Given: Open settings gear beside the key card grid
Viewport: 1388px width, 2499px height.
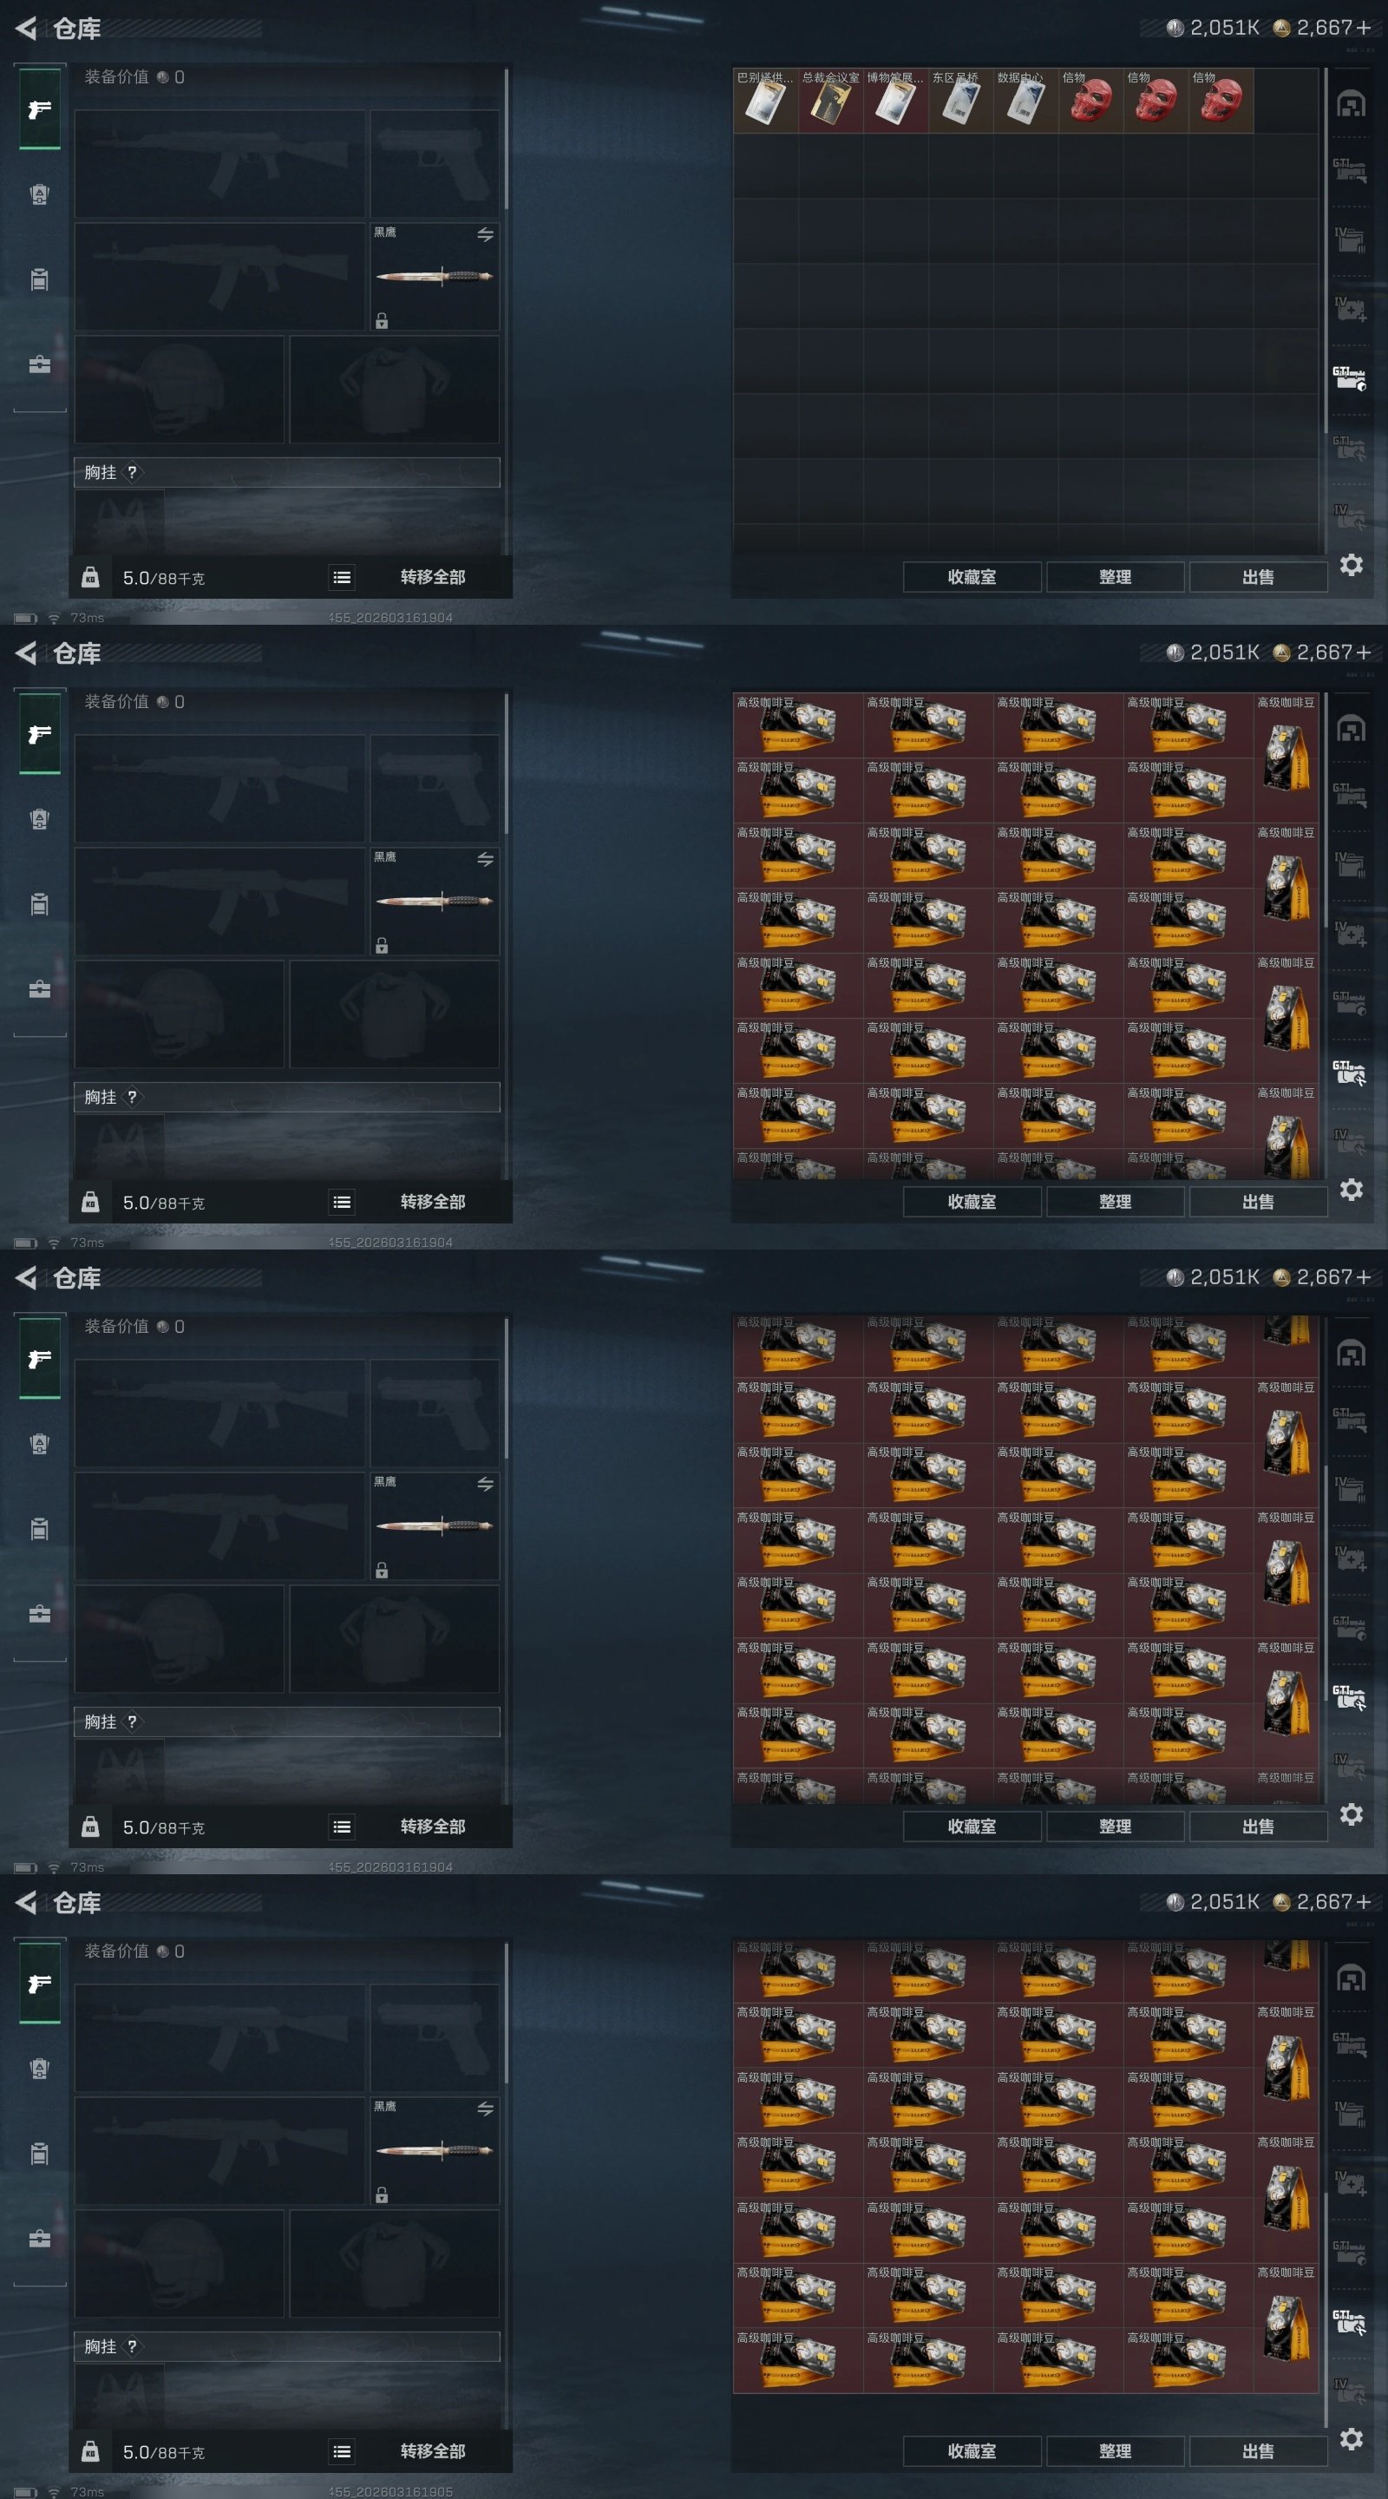Looking at the screenshot, I should [x=1352, y=565].
